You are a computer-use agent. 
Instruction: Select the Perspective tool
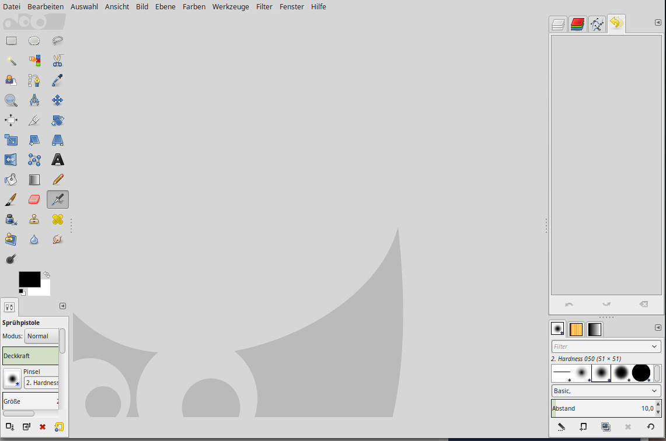[57, 139]
